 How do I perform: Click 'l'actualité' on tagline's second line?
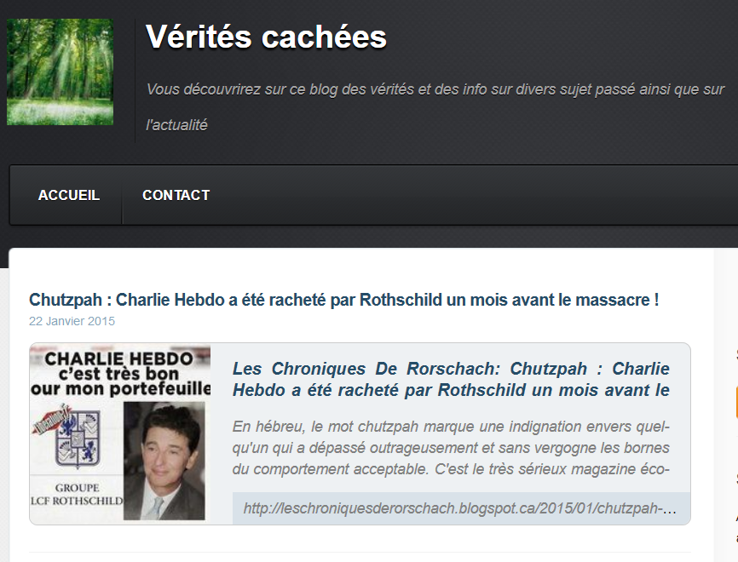[x=176, y=125]
